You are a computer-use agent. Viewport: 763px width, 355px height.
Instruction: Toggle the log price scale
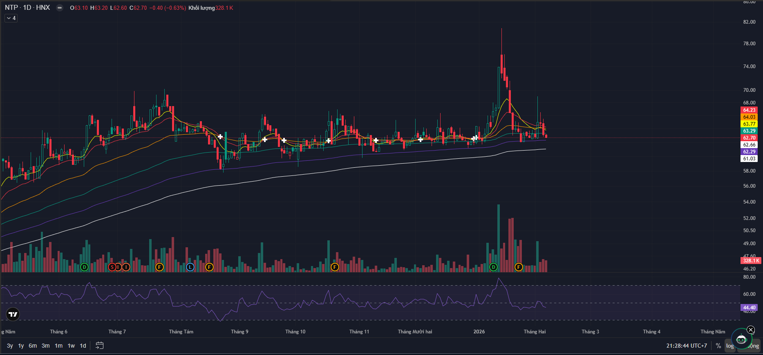[x=730, y=346]
